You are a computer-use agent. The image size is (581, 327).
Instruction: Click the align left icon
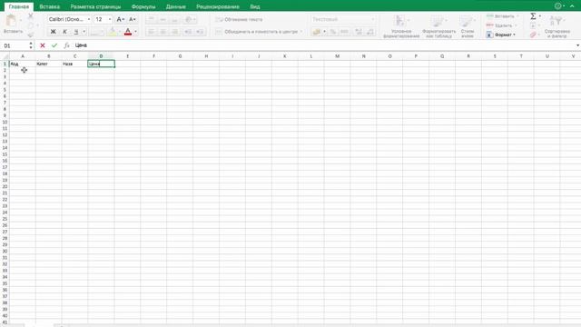coord(152,32)
